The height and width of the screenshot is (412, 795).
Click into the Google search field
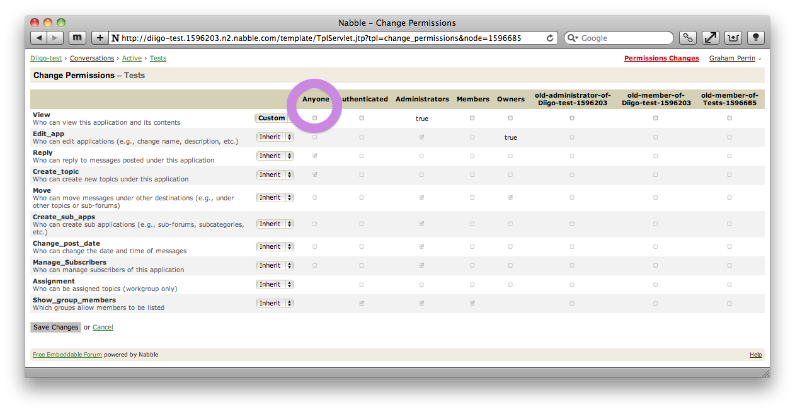624,38
